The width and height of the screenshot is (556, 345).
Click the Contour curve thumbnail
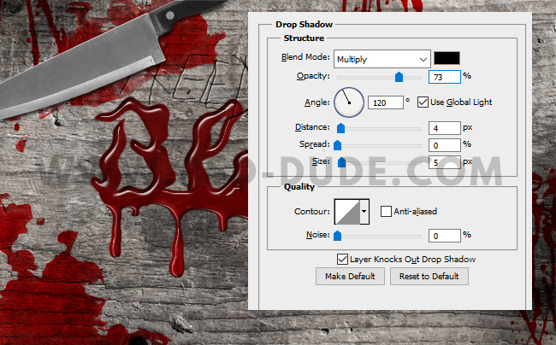click(347, 212)
